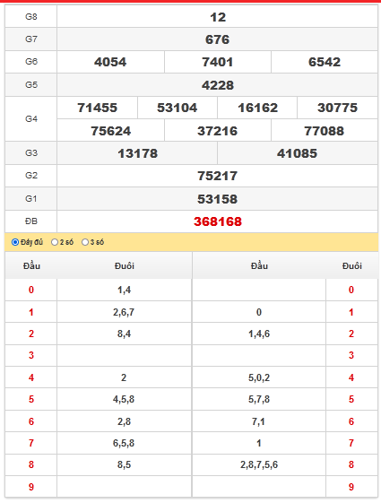Click G4 number 77088
Viewport: 381px width, 503px height.
pyautogui.click(x=325, y=131)
